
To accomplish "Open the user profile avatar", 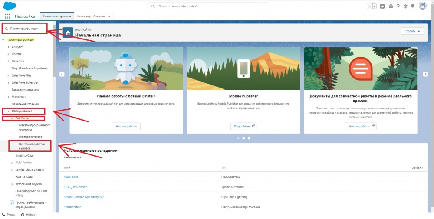I will click(x=422, y=6).
